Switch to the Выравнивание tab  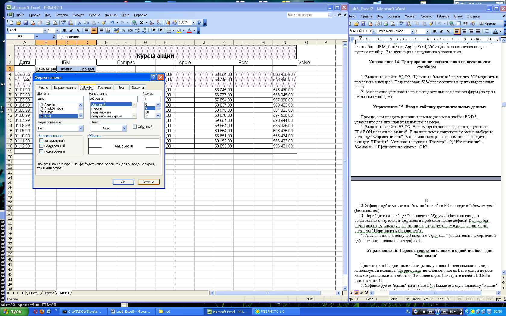[x=65, y=88]
